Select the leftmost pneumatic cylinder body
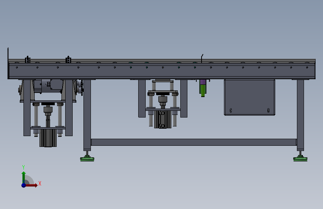This screenshot has height=209, width=323. pos(48,138)
